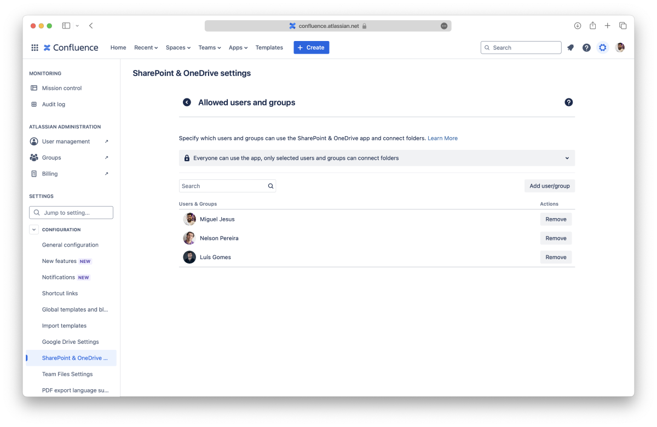Click the search magnifier in users search box
657x427 pixels.
(270, 186)
